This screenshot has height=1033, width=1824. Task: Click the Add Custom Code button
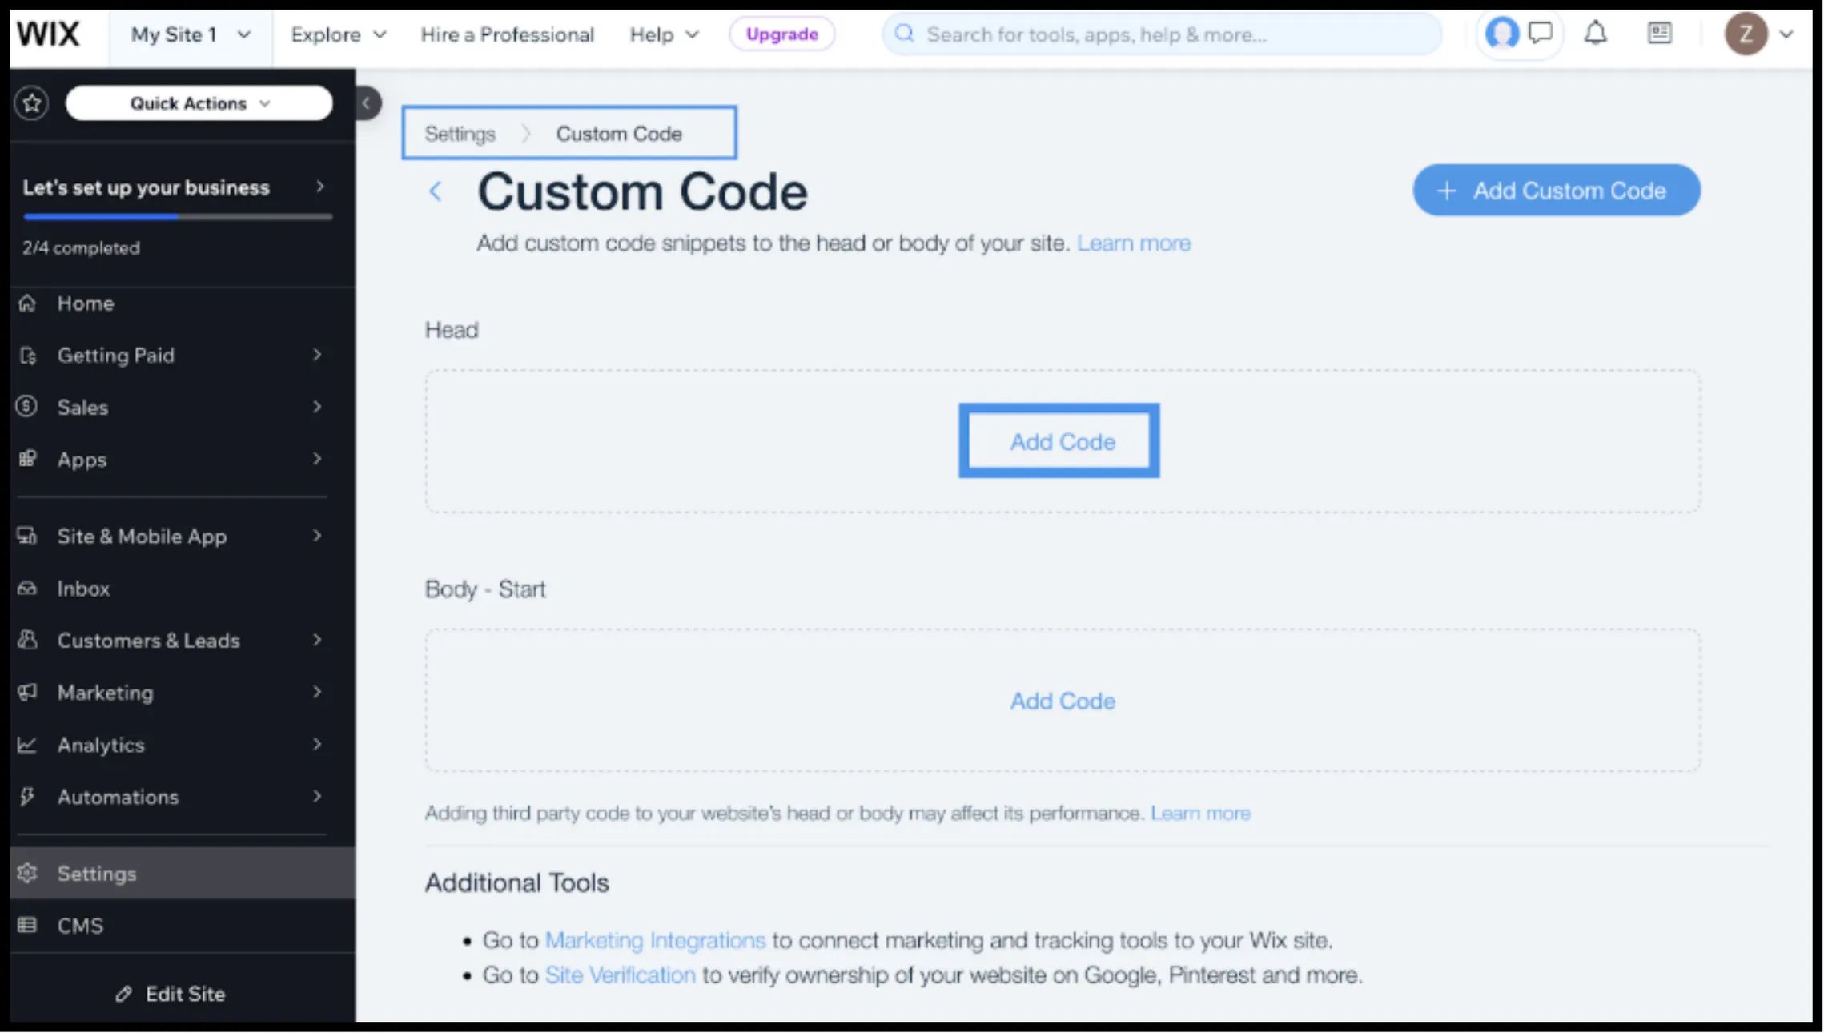1556,190
